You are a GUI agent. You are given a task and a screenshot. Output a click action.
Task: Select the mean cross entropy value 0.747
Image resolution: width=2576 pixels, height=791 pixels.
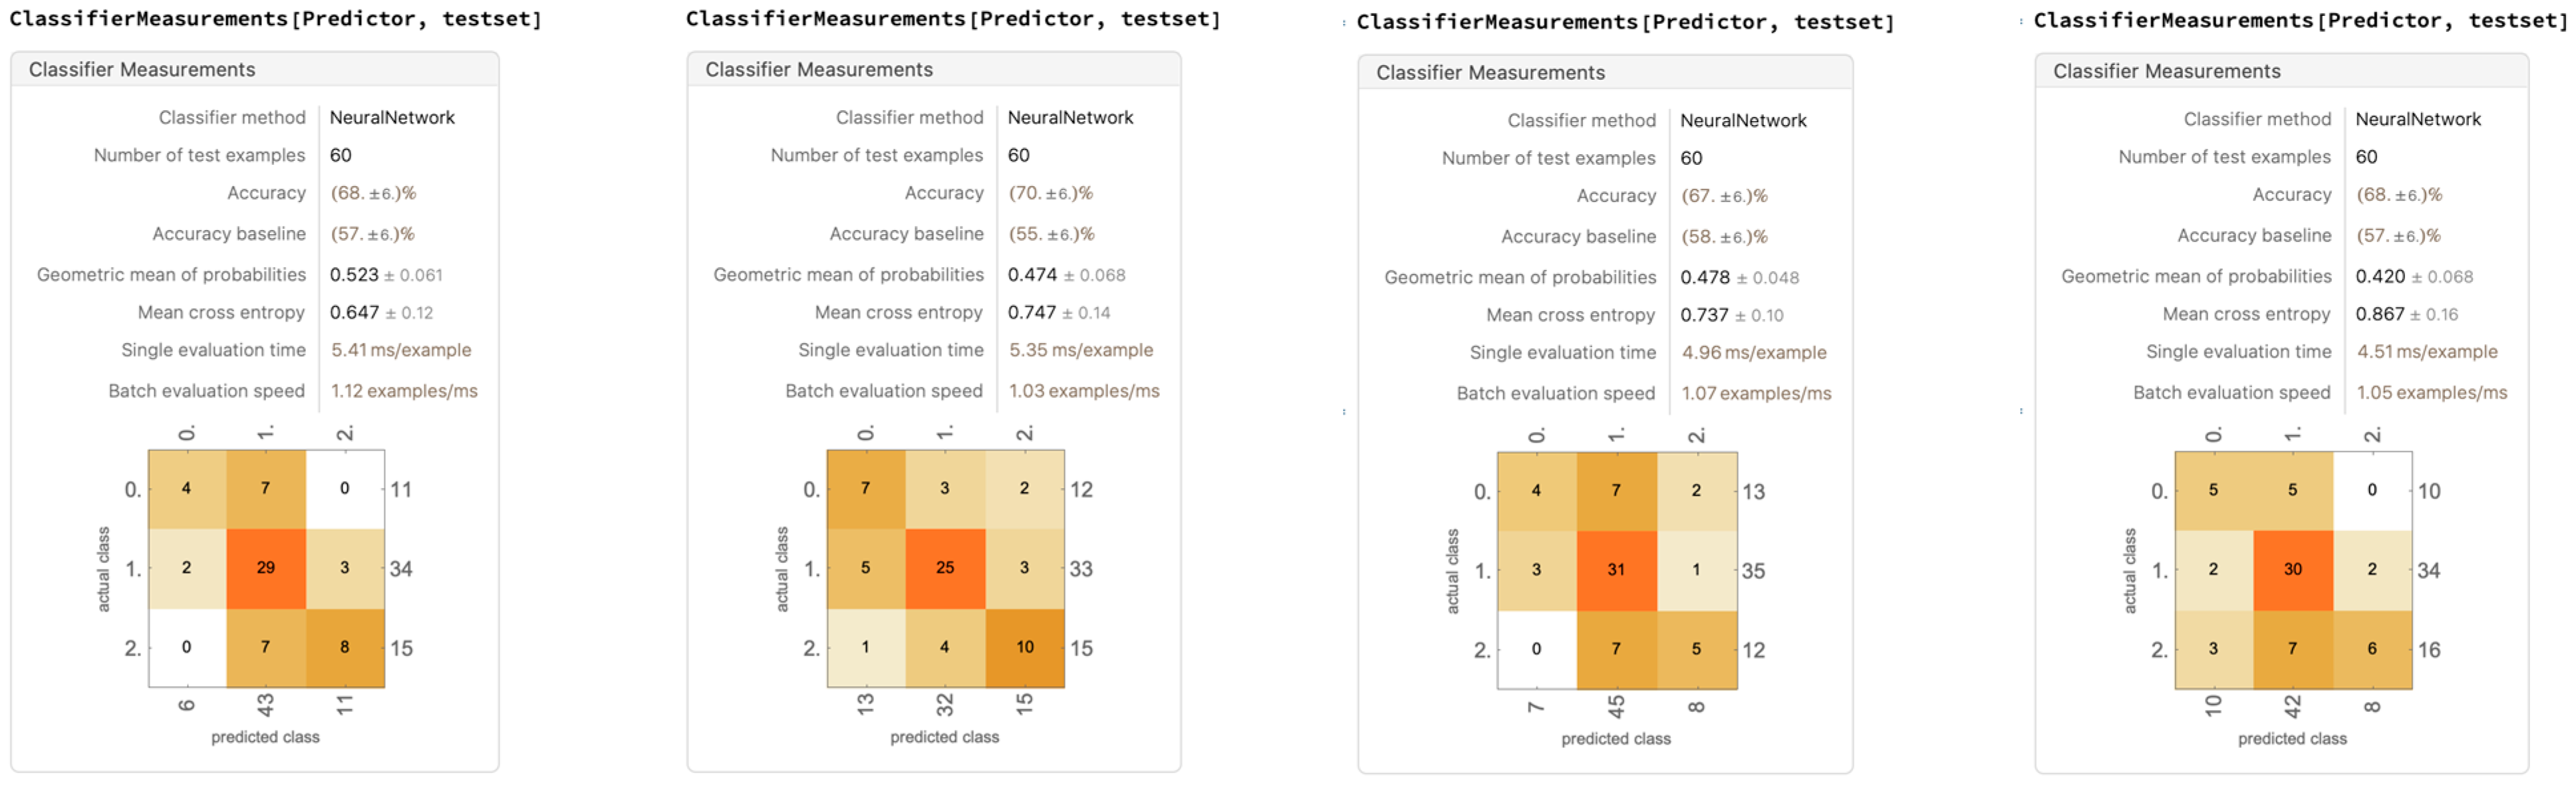click(1031, 313)
